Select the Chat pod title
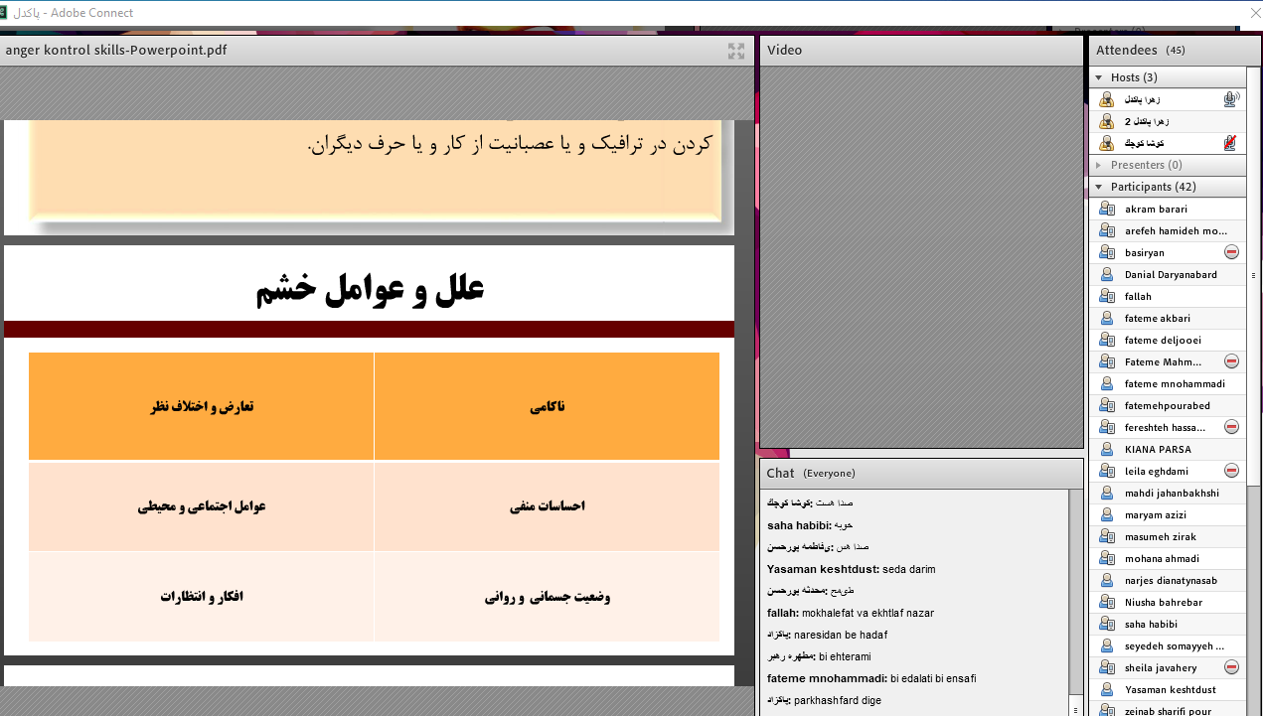The image size is (1263, 716). coord(781,474)
